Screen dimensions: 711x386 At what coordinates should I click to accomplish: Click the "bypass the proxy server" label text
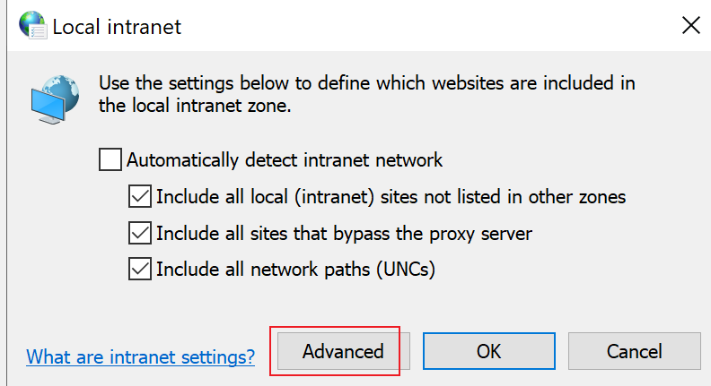coord(433,234)
